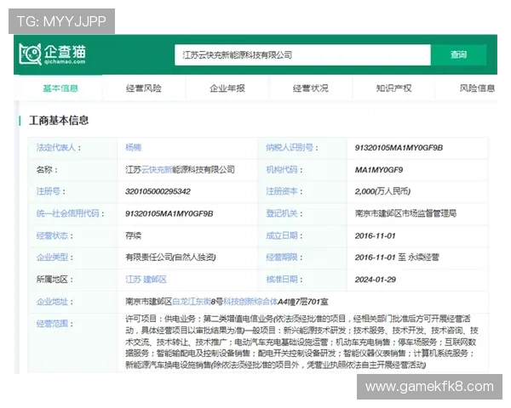Viewport: 511px width, 408px height.
Task: Select establishment date 2016-11-01
Action: pos(375,236)
